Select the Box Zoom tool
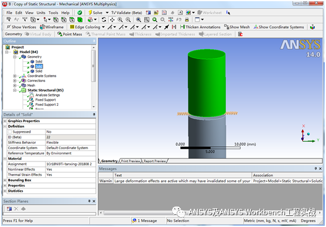 click(128, 20)
